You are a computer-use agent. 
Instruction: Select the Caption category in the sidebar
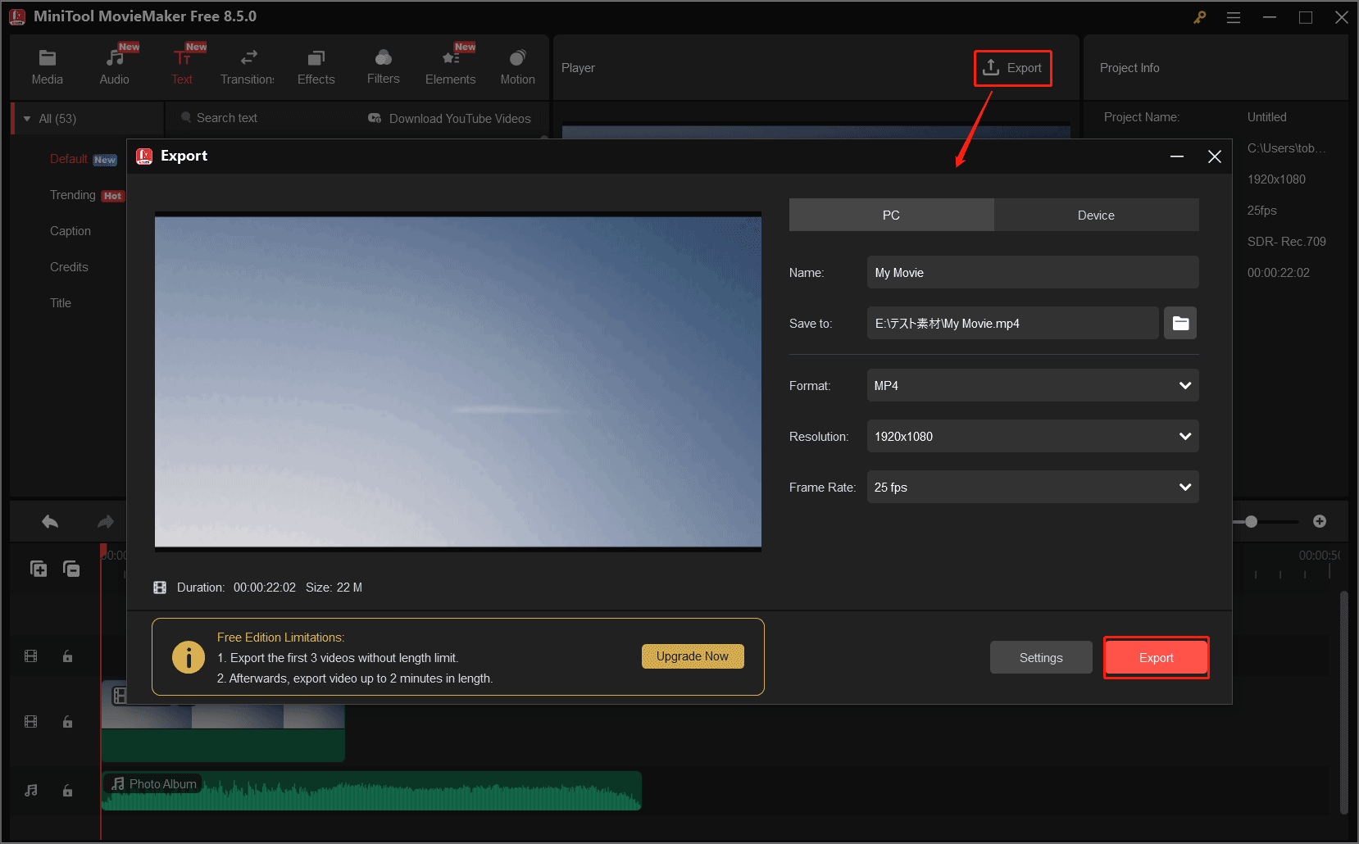tap(70, 230)
